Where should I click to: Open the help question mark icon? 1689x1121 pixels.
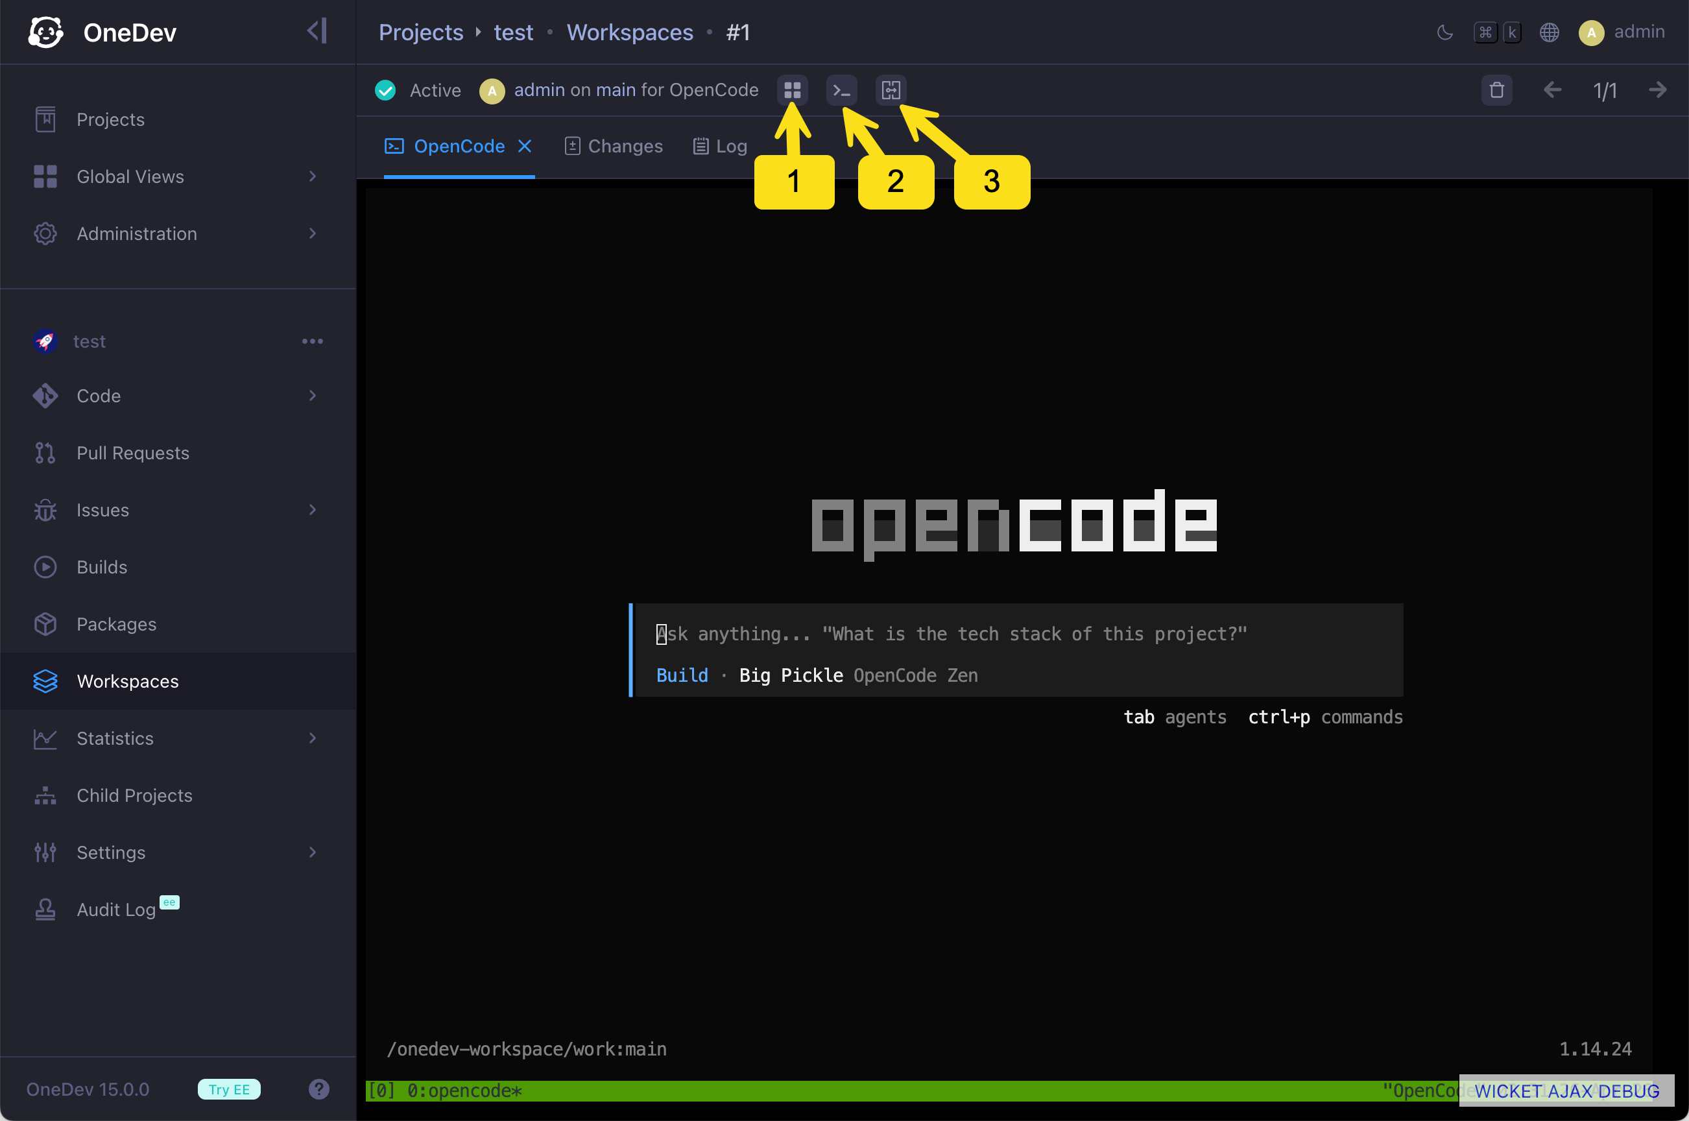click(318, 1090)
